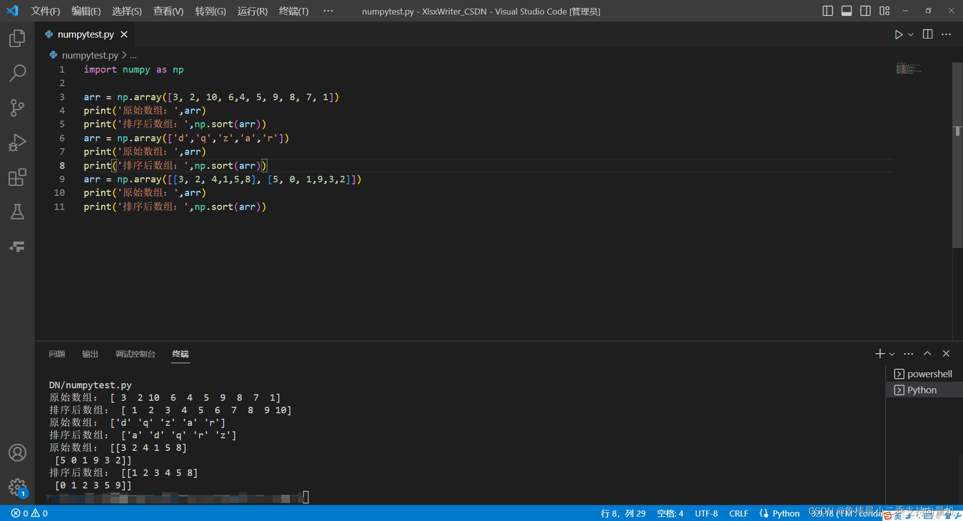Open the Source Control view icon

17,108
